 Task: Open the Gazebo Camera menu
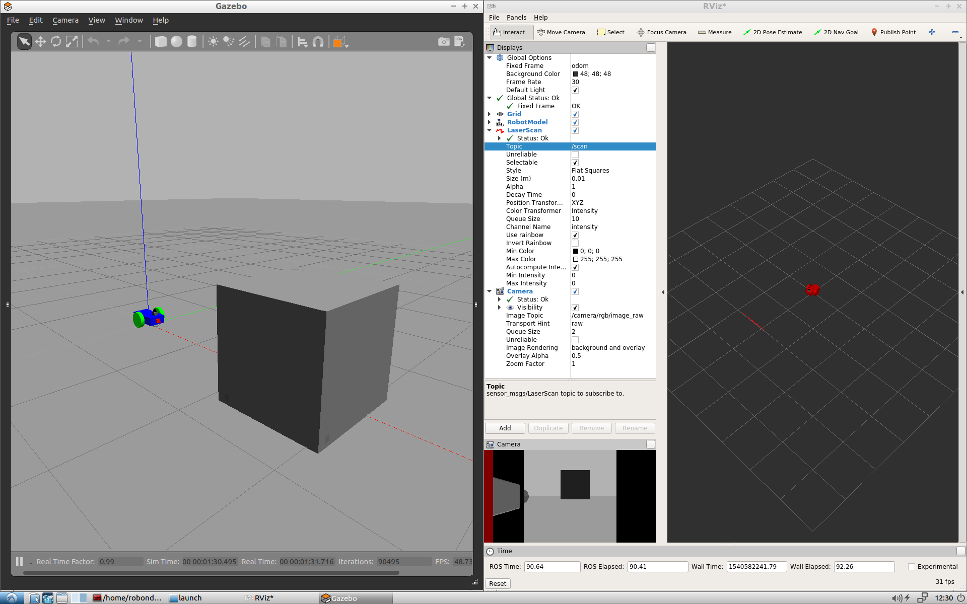(65, 20)
